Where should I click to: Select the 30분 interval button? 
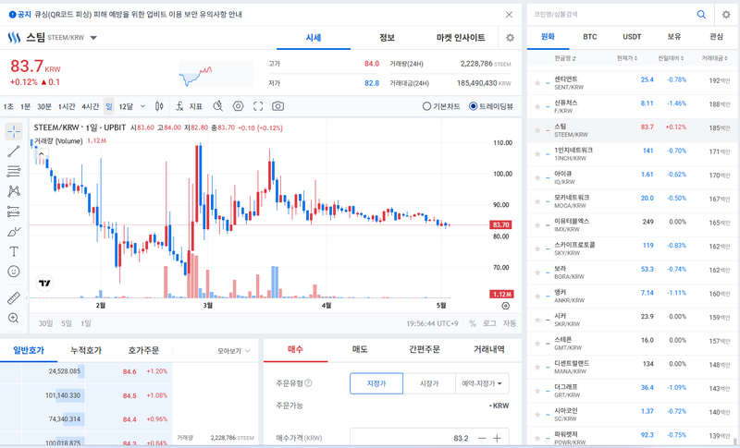(43, 107)
